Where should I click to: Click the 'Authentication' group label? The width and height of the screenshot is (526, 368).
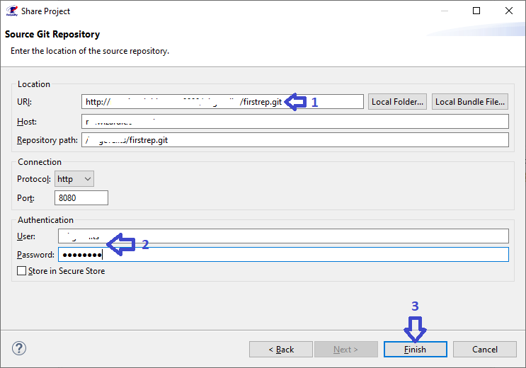(x=45, y=220)
